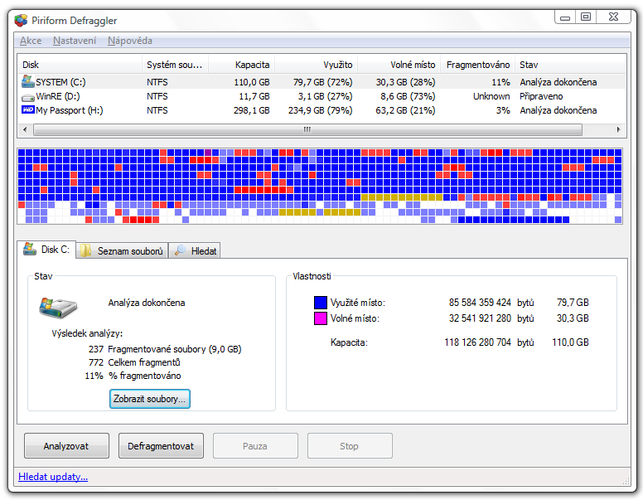Open the Nápověda menu
This screenshot has width=643, height=500.
click(130, 41)
